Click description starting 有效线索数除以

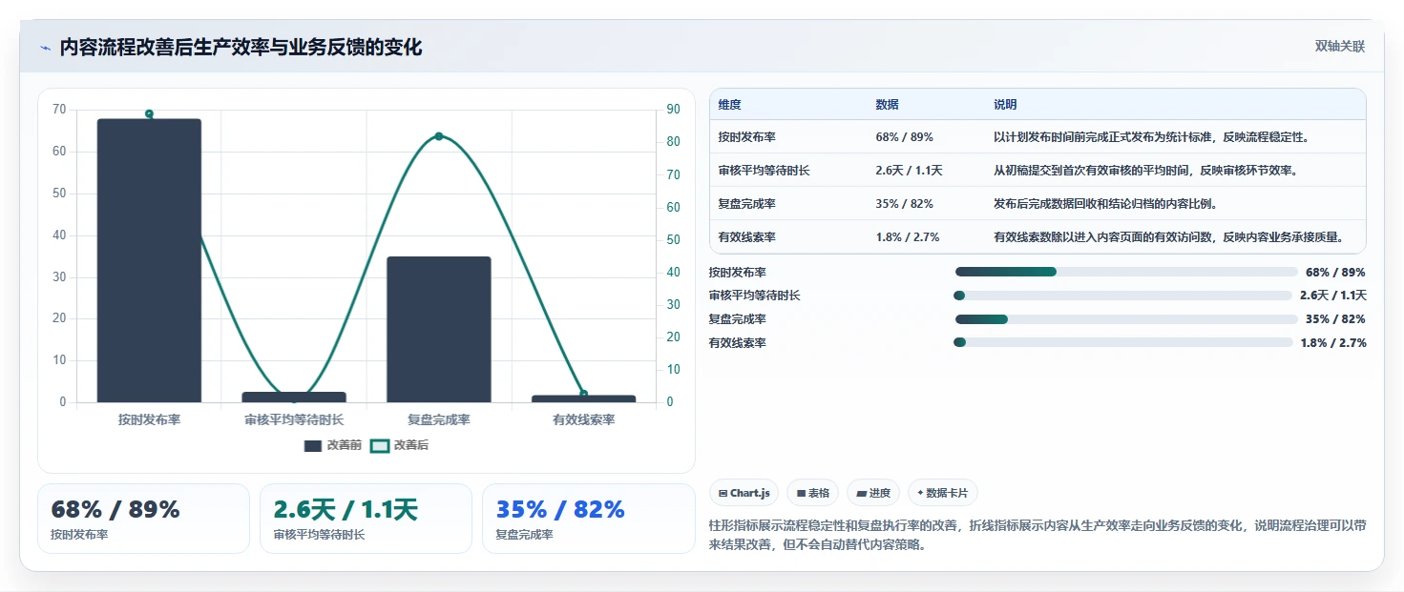(x=1168, y=237)
